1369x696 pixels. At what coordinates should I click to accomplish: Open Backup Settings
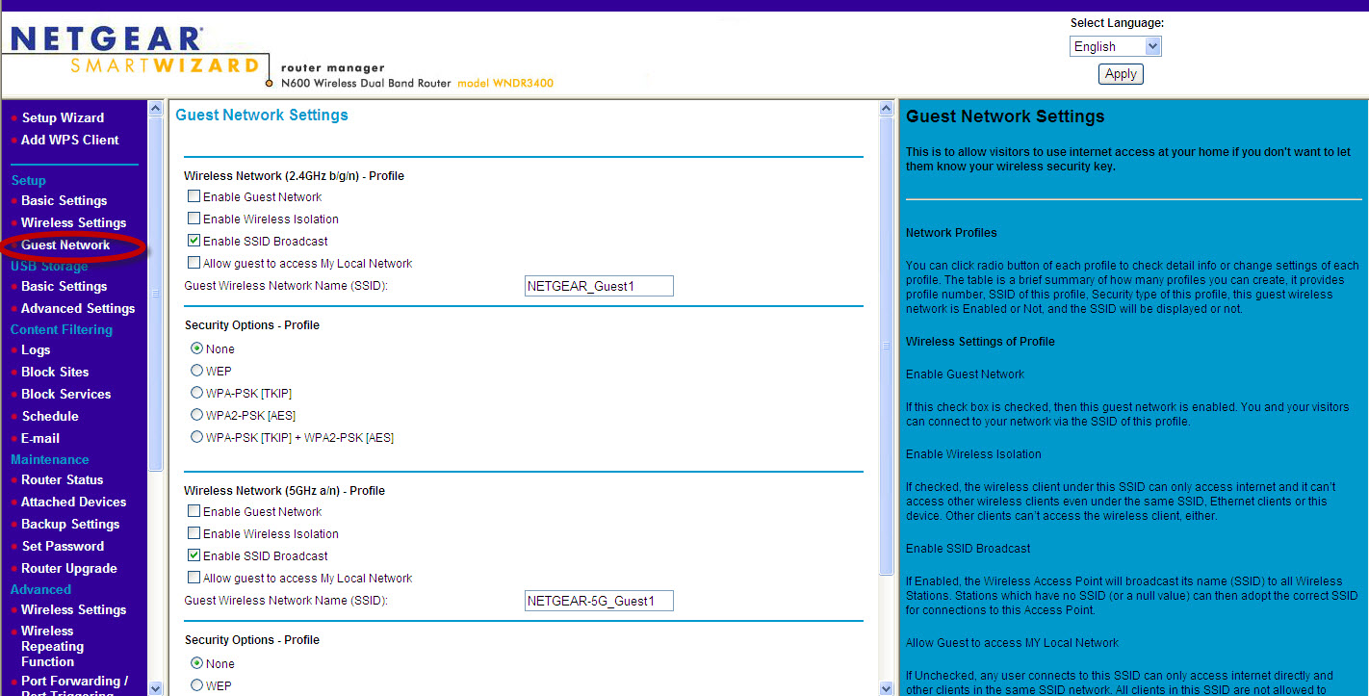(70, 524)
